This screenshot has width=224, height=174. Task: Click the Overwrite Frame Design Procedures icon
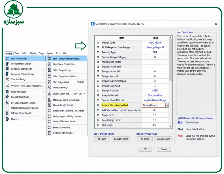coord(7,86)
